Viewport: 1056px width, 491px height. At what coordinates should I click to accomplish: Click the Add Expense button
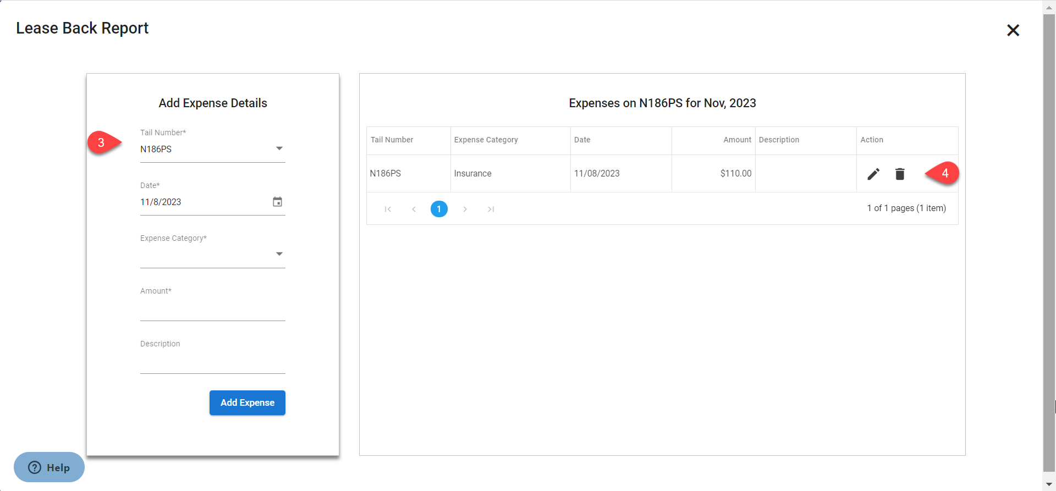coord(247,402)
